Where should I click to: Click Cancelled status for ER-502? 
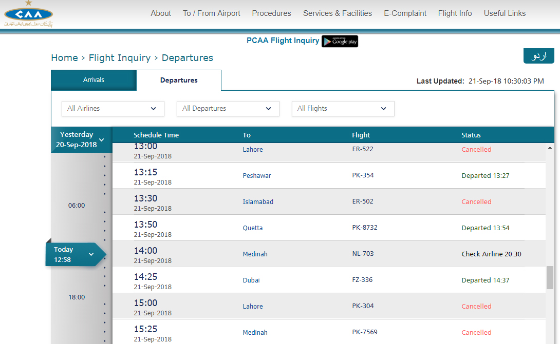tap(476, 202)
